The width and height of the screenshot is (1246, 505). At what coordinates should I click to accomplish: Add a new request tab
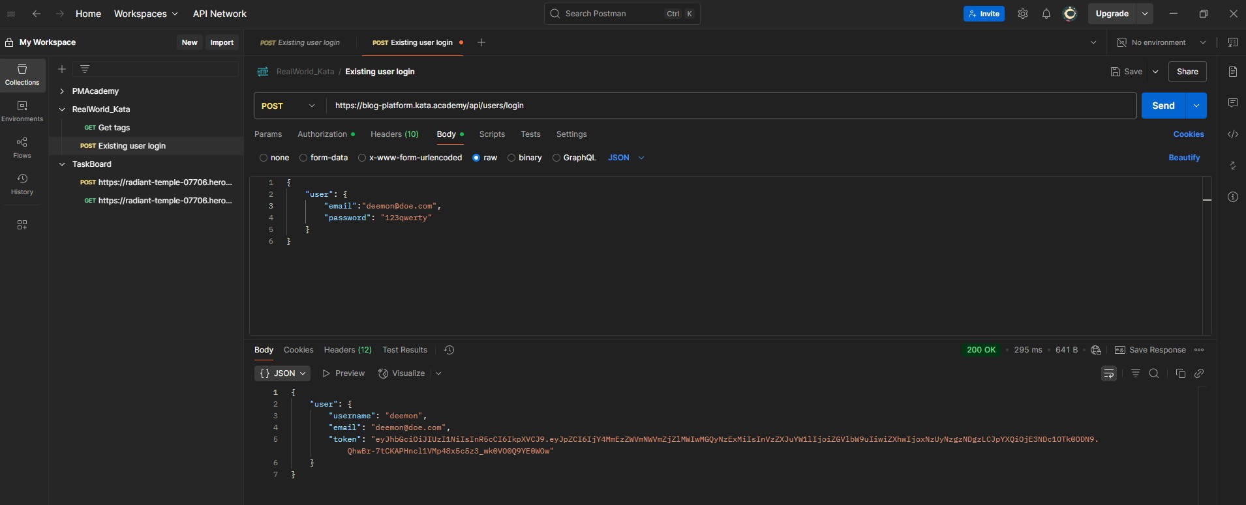coord(481,42)
